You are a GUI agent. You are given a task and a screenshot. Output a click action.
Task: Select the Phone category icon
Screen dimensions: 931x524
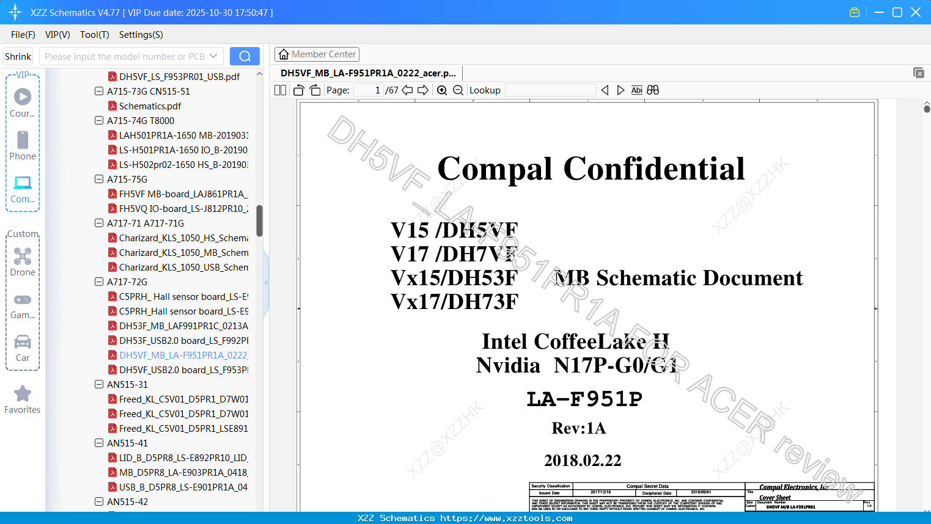pyautogui.click(x=23, y=145)
